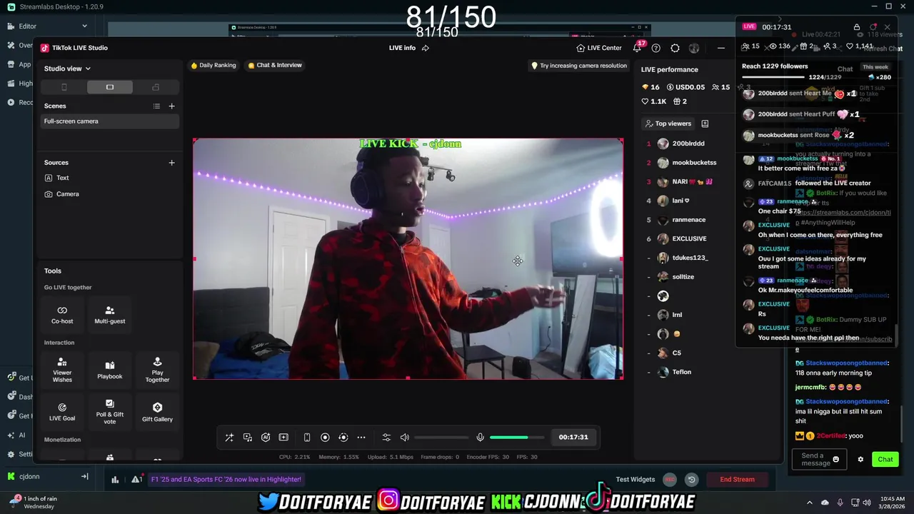This screenshot has width=914, height=514.
Task: Select dual layout mode
Action: point(156,87)
